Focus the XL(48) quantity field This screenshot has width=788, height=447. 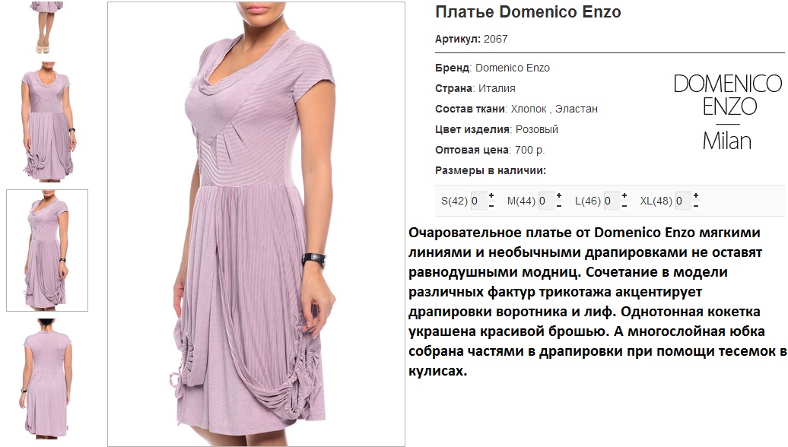pyautogui.click(x=683, y=201)
